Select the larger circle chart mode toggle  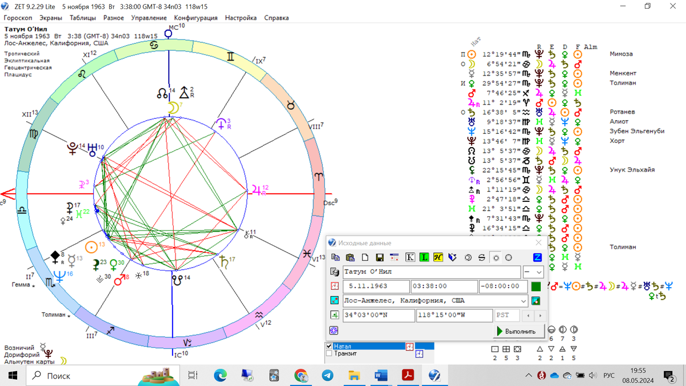[x=508, y=258]
